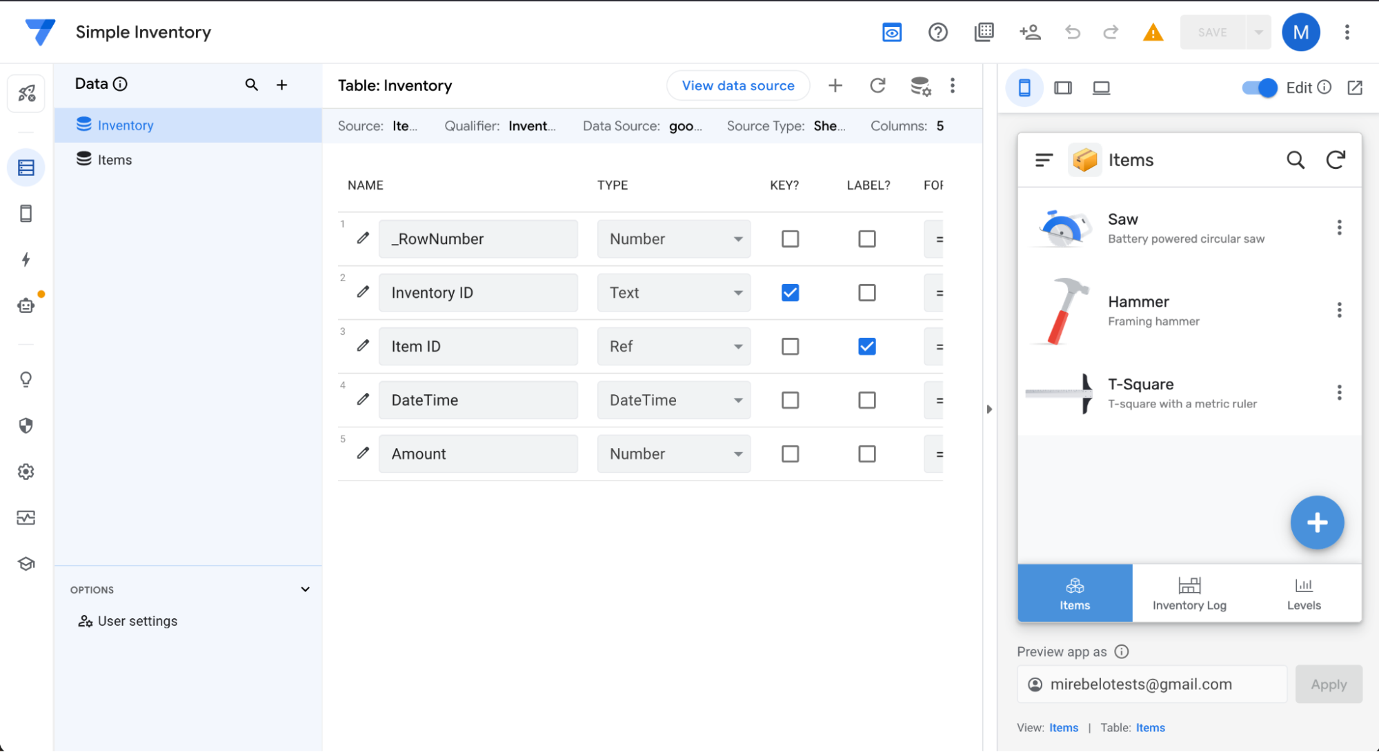Open preview app hamburger menu
The width and height of the screenshot is (1379, 752).
coord(1044,160)
